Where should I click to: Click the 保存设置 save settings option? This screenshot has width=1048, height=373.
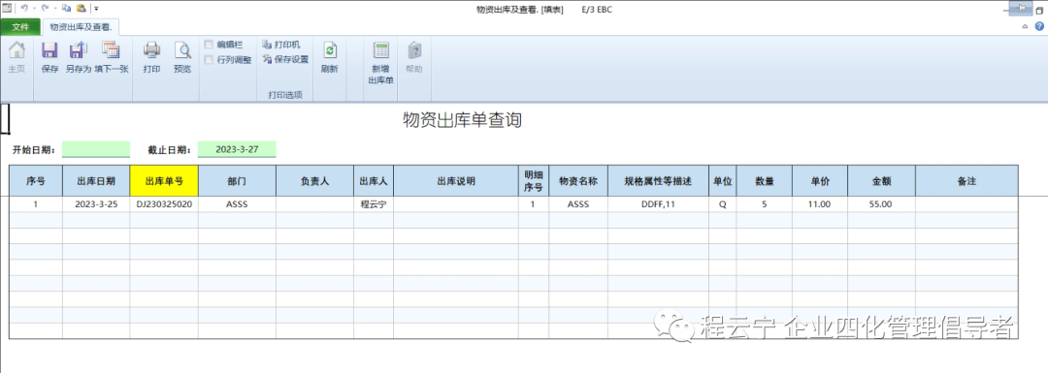pos(285,59)
